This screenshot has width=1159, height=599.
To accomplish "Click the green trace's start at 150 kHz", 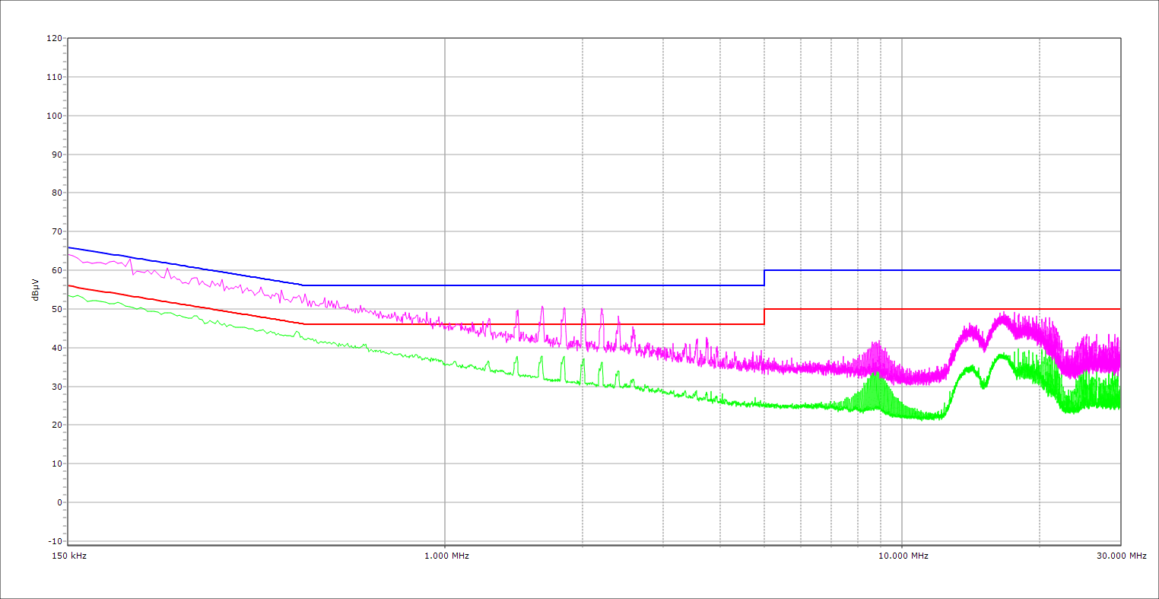I will [x=69, y=295].
